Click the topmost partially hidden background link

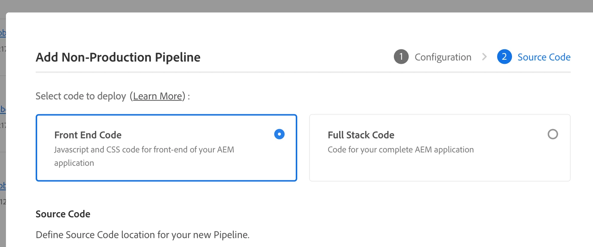3,33
